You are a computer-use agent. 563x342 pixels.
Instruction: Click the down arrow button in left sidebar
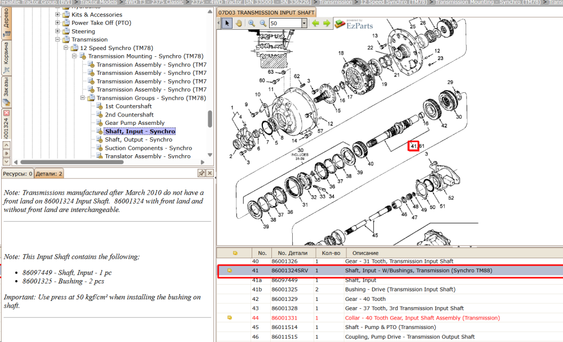6,161
